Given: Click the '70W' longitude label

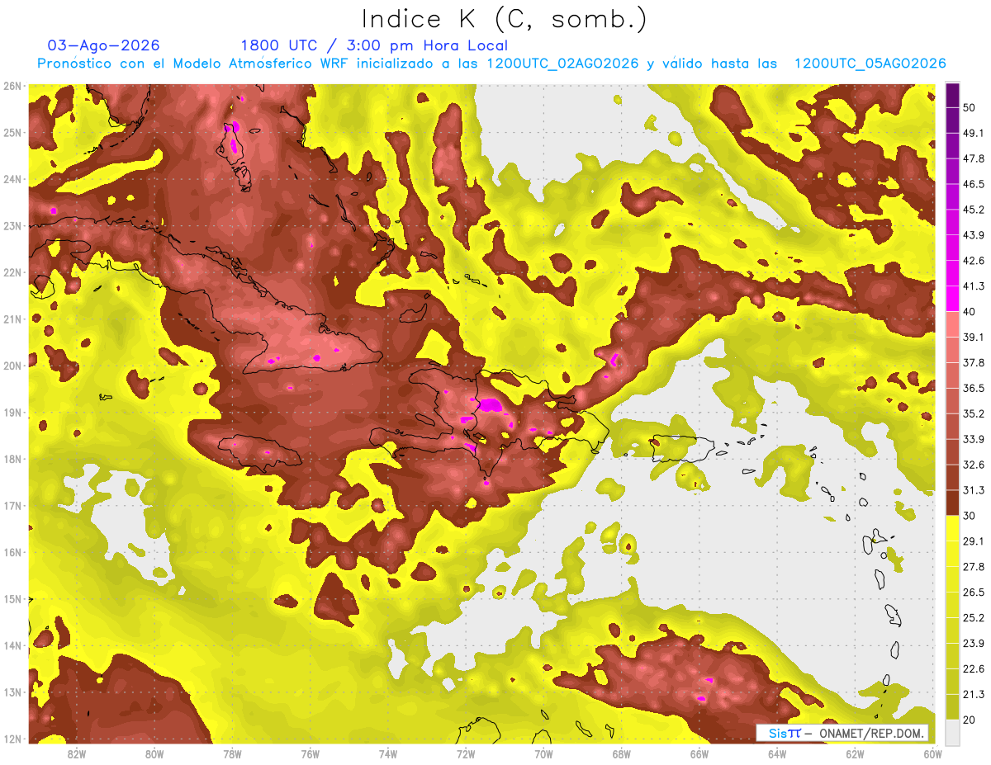Looking at the screenshot, I should click(543, 754).
